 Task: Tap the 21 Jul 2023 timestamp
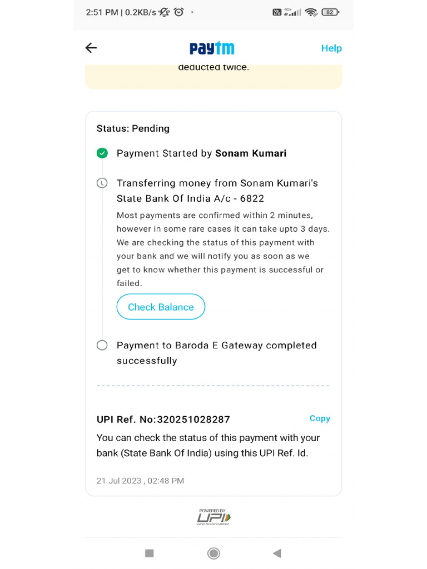[x=140, y=481]
